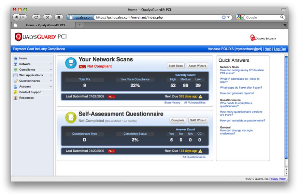299x196 pixels.
Task: Click the Google search magnifier icon
Action: coord(282,17)
